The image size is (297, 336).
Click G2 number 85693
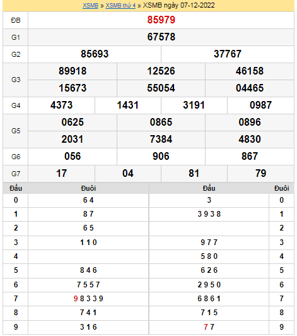tap(95, 54)
